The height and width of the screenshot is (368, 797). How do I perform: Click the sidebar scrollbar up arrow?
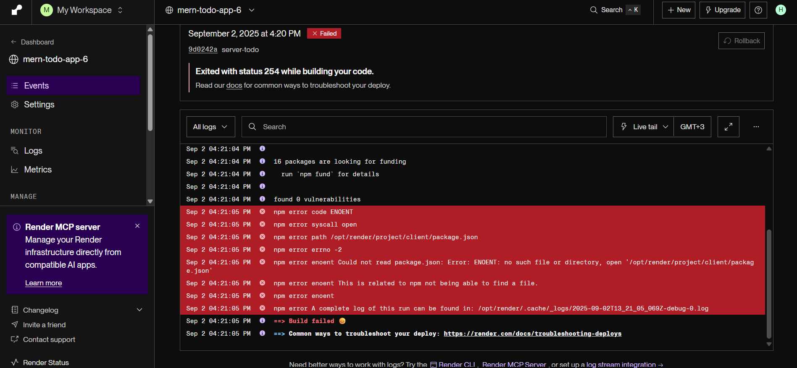pyautogui.click(x=150, y=29)
